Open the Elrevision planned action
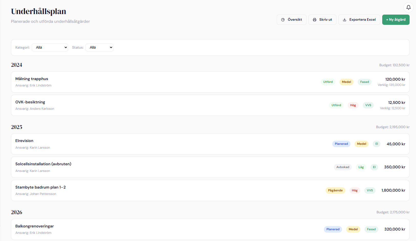This screenshot has width=416, height=241. click(24, 141)
